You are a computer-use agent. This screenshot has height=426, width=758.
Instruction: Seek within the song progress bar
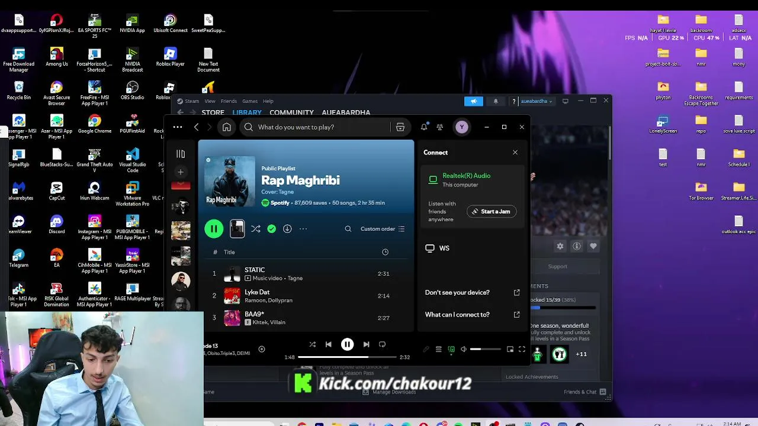click(347, 357)
